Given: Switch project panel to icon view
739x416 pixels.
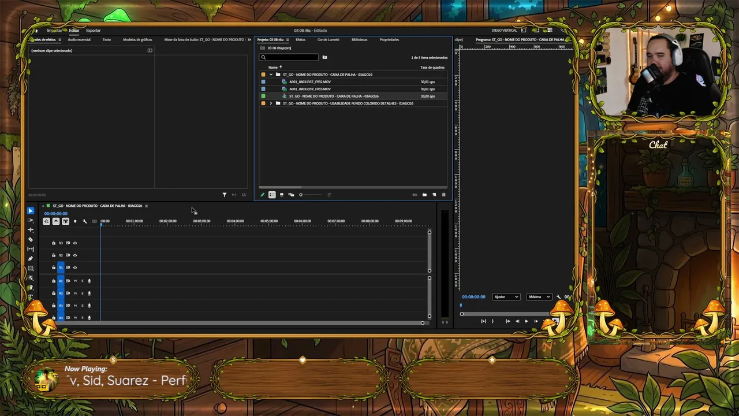Looking at the screenshot, I should click(x=282, y=195).
